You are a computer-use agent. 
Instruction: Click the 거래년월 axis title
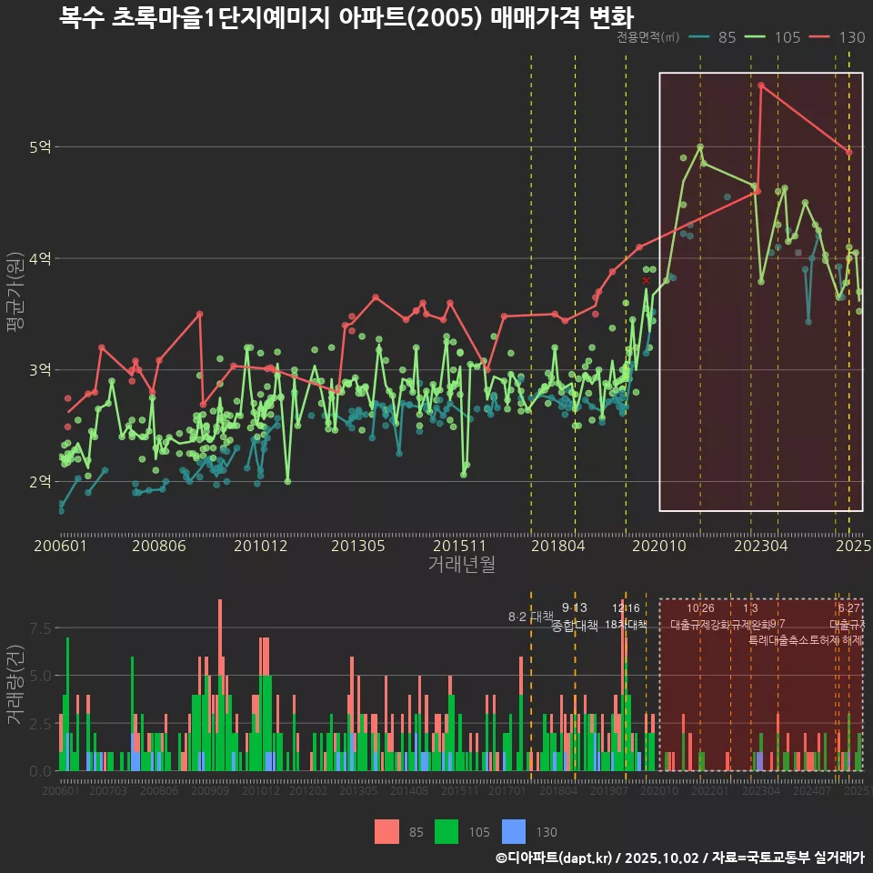(x=461, y=565)
